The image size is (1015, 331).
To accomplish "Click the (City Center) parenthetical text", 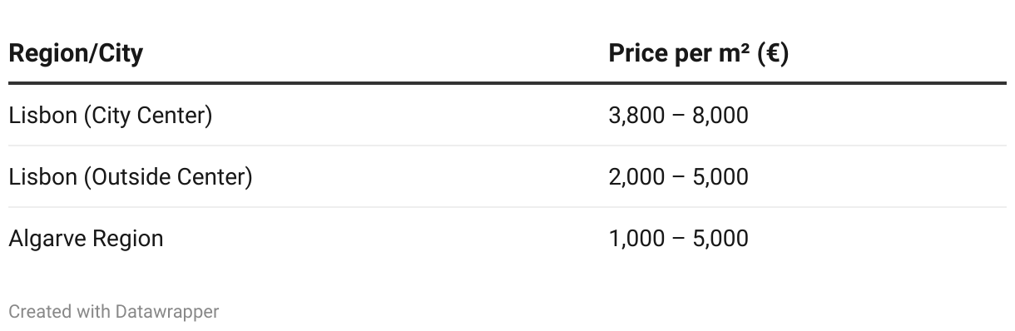I will pos(148,116).
